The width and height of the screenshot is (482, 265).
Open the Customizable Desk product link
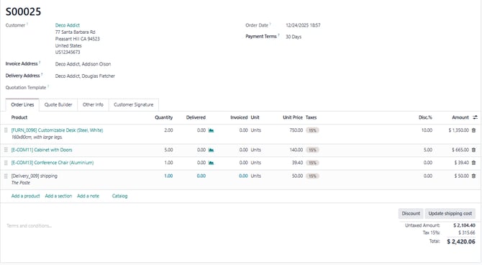point(57,130)
